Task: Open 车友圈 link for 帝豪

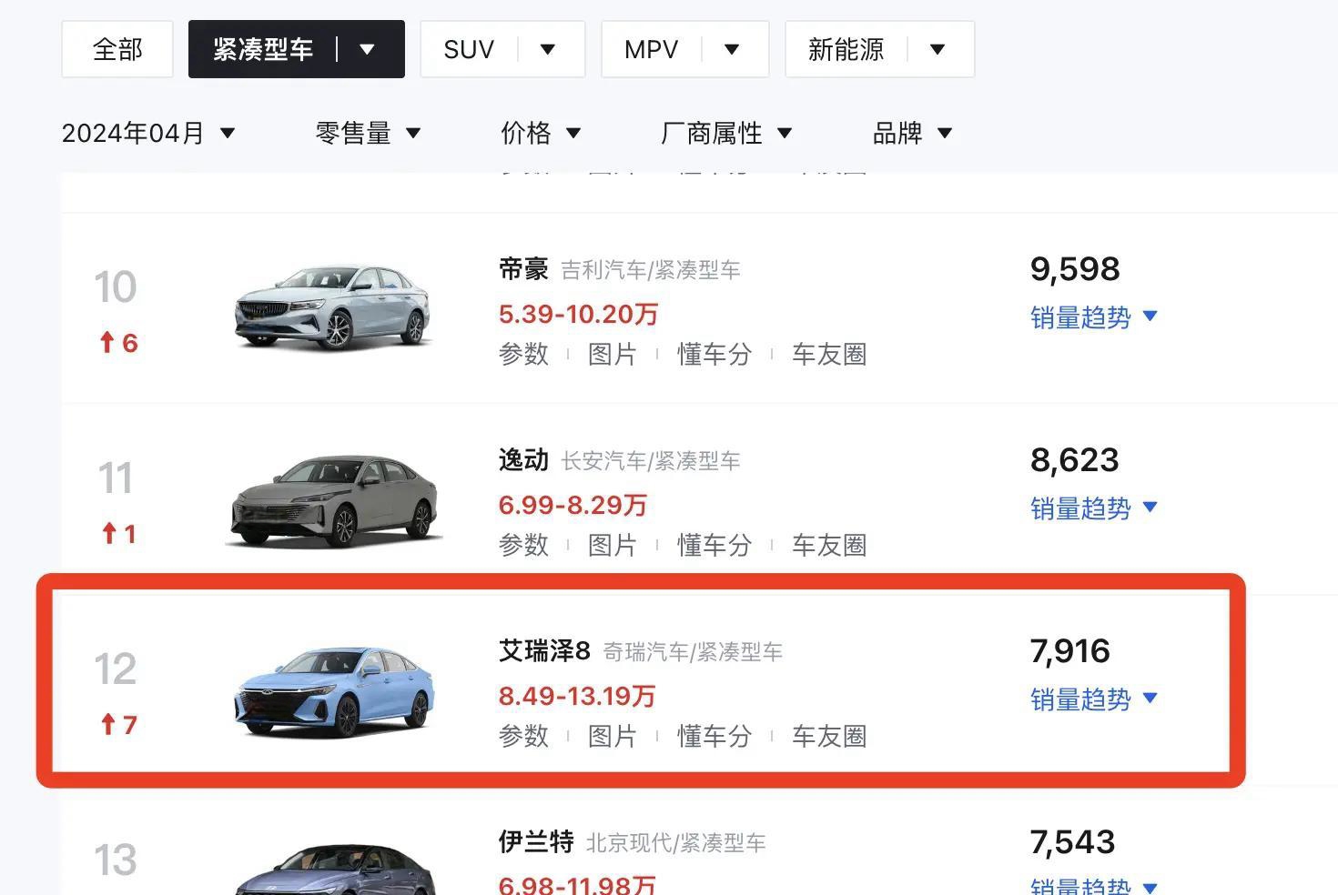Action: (828, 354)
